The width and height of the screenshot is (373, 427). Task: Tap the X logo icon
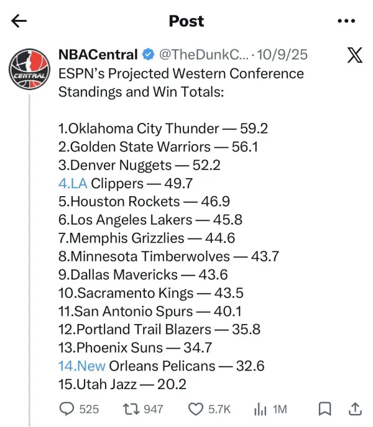click(355, 55)
